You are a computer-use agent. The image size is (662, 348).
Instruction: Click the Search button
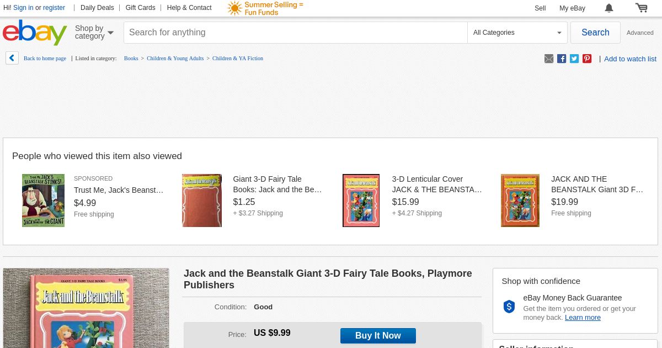pyautogui.click(x=595, y=33)
